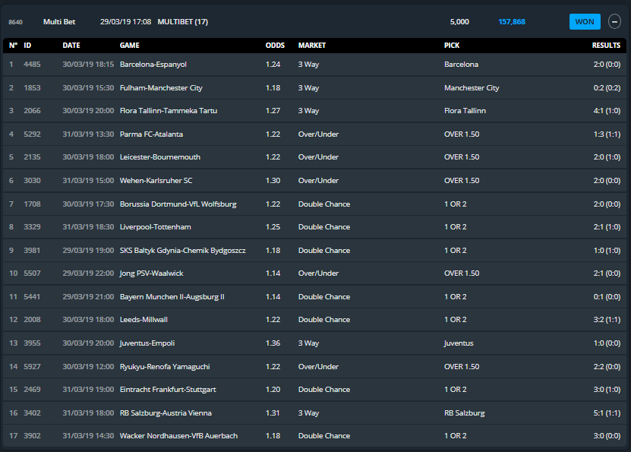The image size is (631, 452).
Task: Select the Jong PSV-Waalwick game
Action: point(151,273)
